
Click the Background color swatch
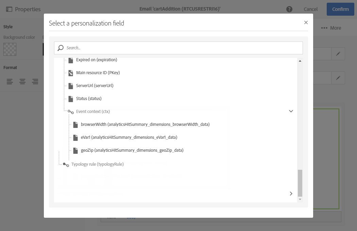10,49
